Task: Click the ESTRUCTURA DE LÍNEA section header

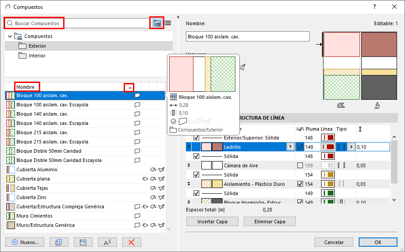Action: click(292, 118)
